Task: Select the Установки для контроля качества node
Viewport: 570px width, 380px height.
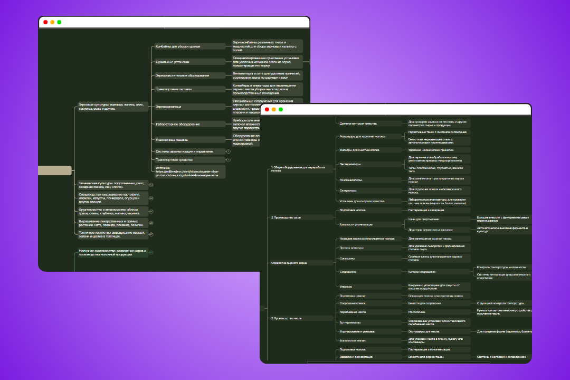Action: 369,201
